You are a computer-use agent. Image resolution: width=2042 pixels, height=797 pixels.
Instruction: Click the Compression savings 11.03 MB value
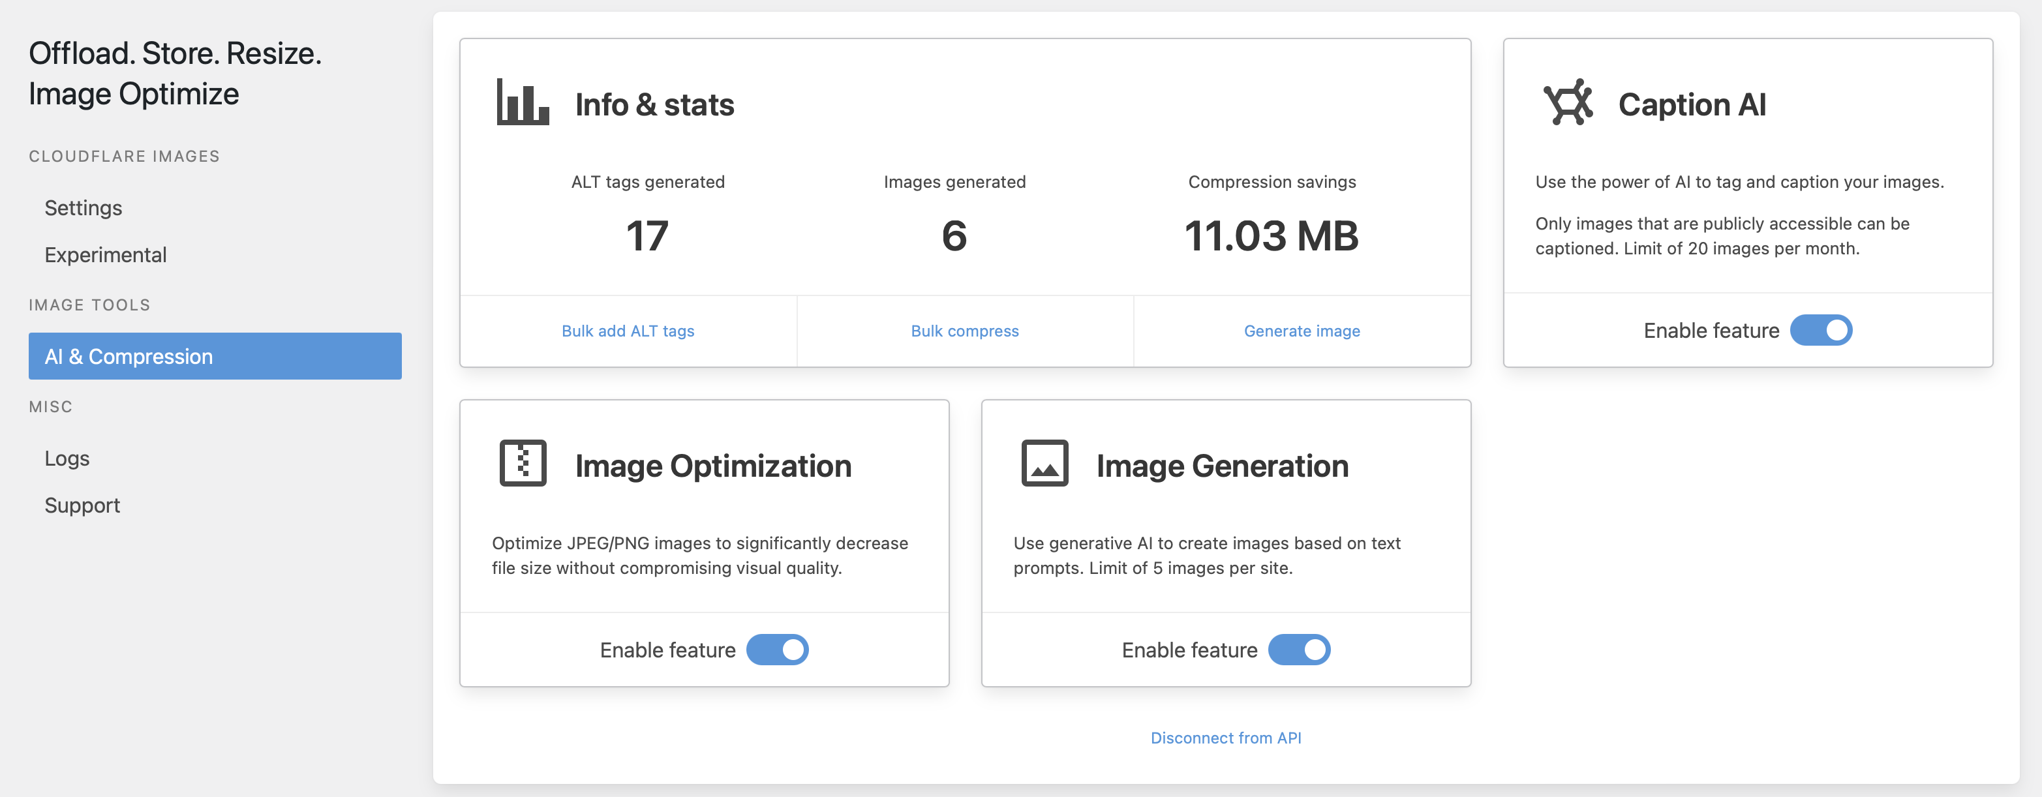(1272, 236)
